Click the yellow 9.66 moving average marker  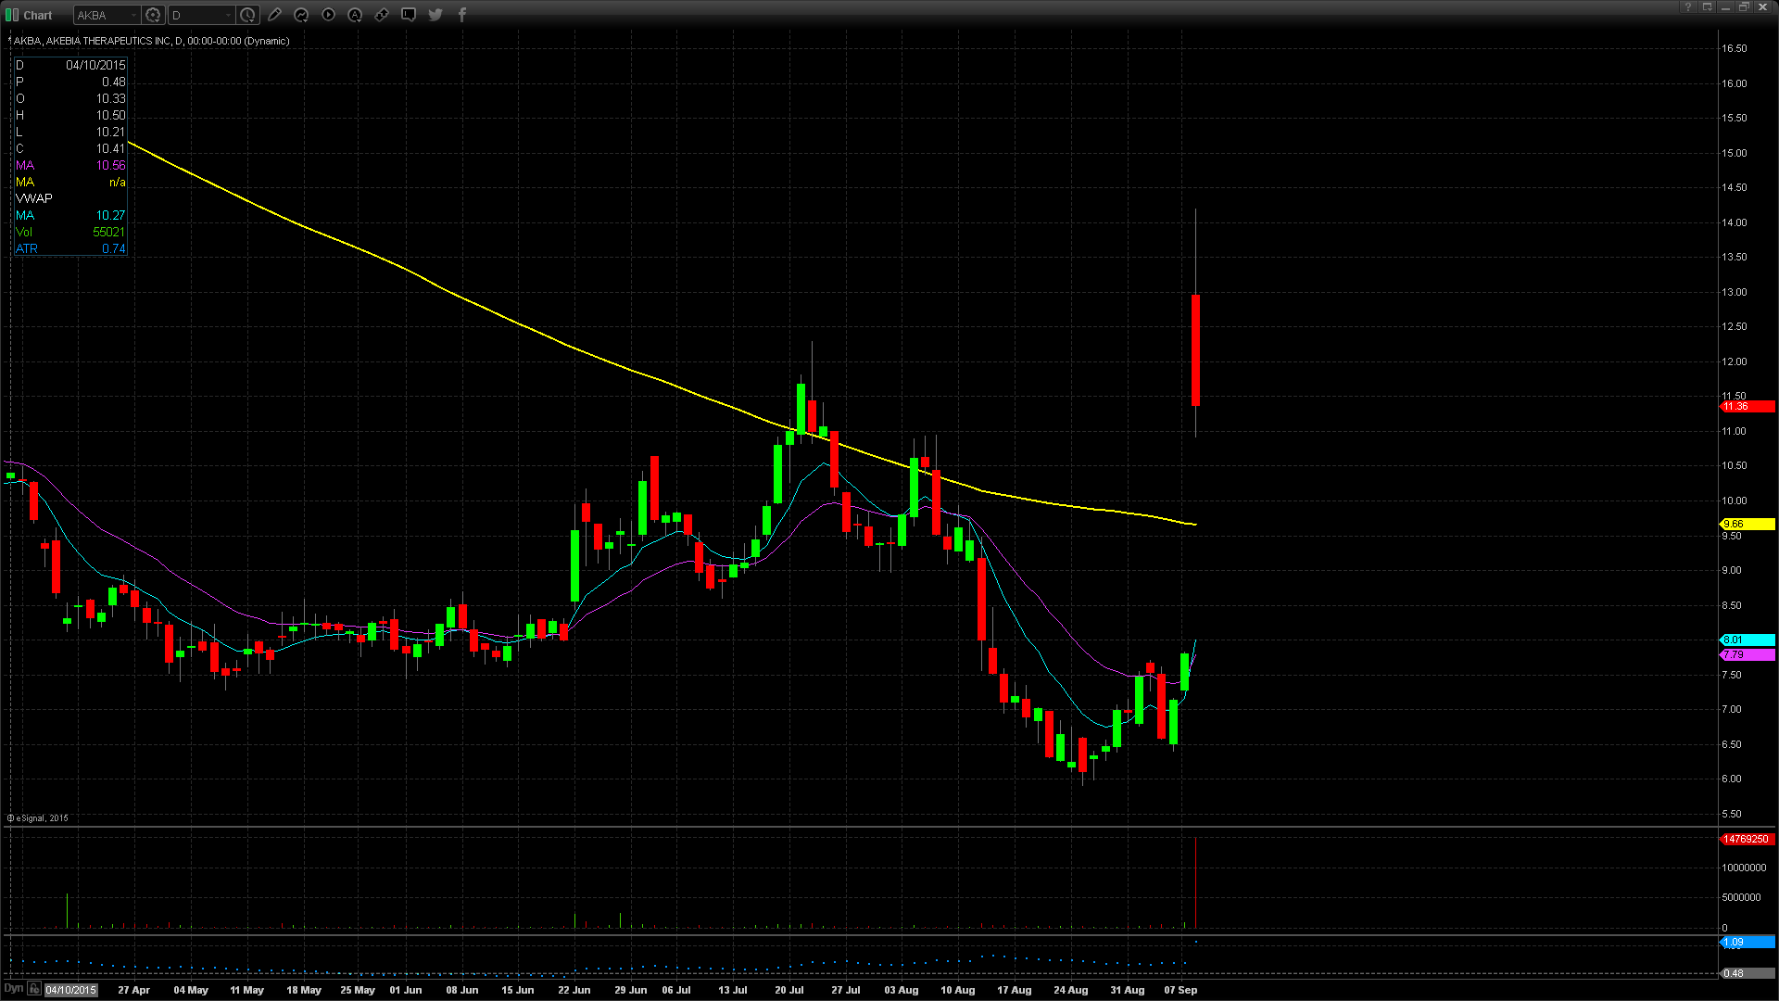1747,525
